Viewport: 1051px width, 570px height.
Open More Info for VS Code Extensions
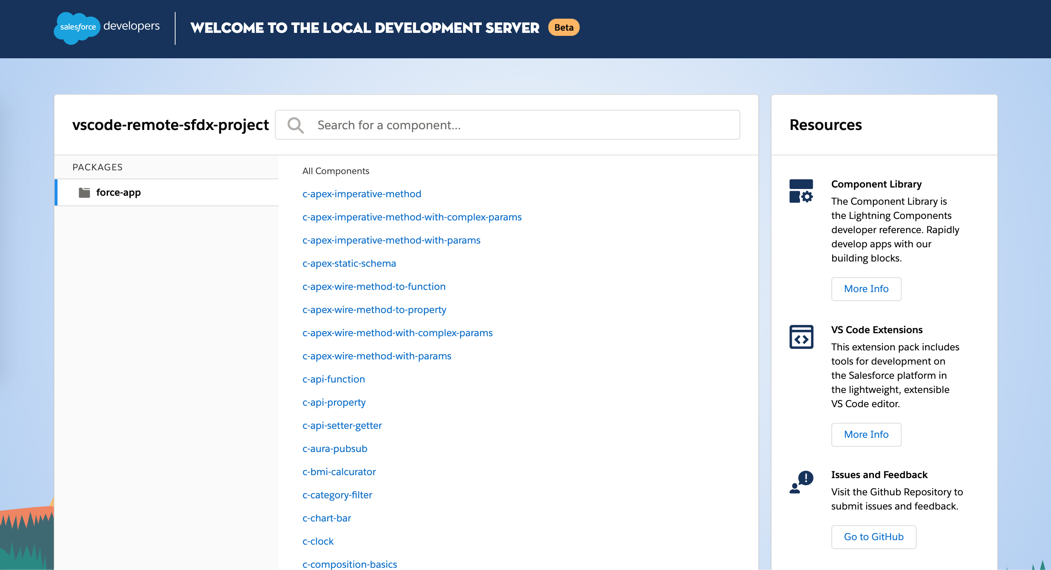point(866,434)
